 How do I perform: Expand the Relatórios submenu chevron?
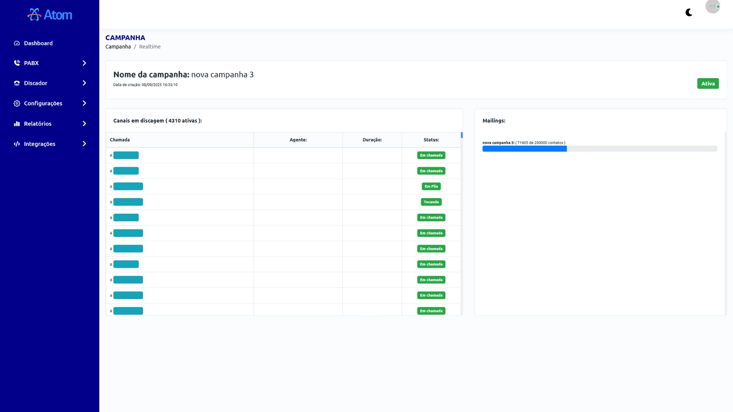(84, 124)
